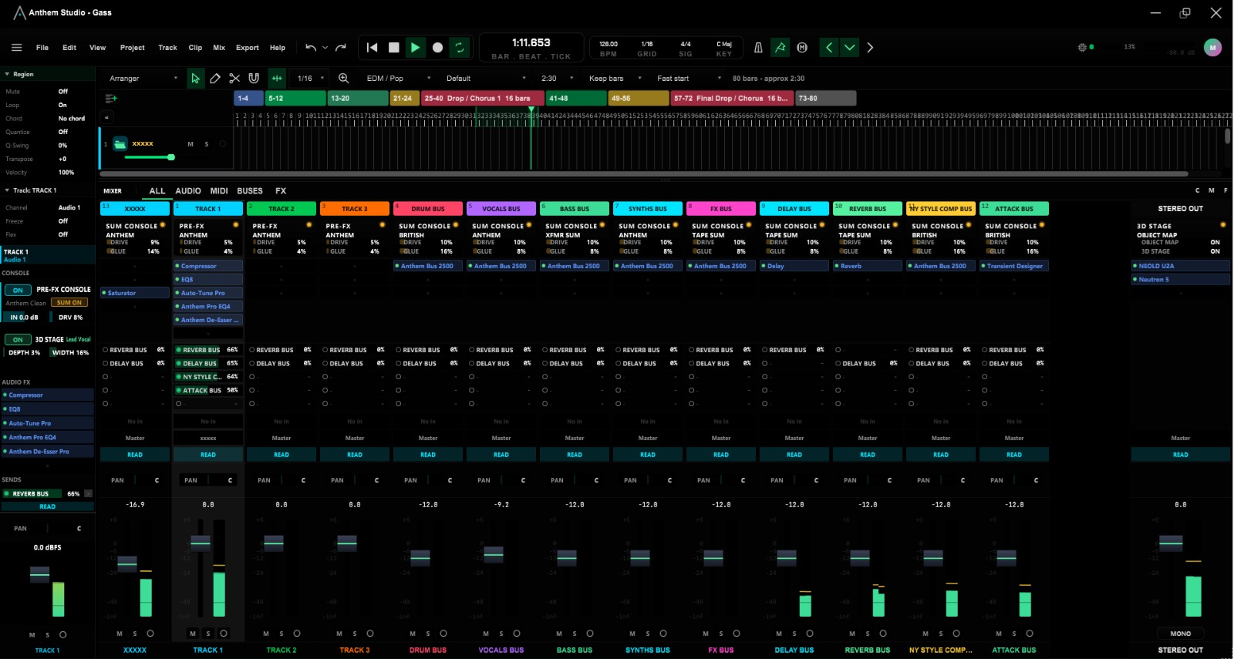Open the Transient Designer insert on ATTACK BUS
Viewport: 1234px width, 659px height.
[x=1014, y=266]
